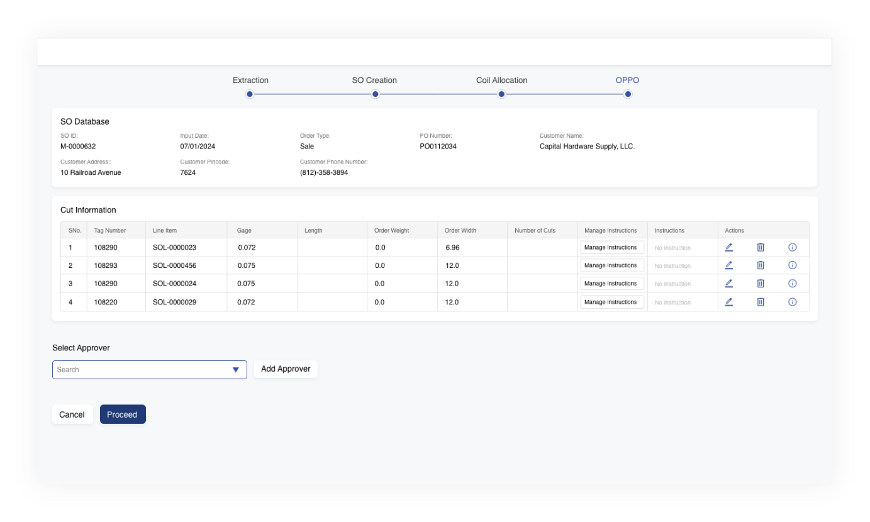The width and height of the screenshot is (870, 522).
Task: Click the trash icon for tag 108220
Action: pyautogui.click(x=760, y=302)
